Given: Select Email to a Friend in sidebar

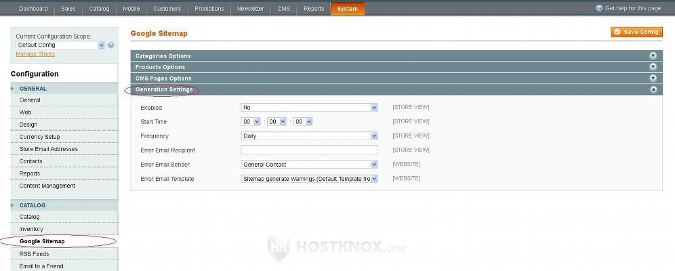Looking at the screenshot, I should 64,266.
